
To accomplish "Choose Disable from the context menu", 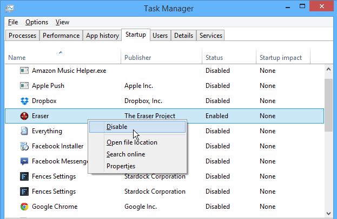I will (x=117, y=127).
